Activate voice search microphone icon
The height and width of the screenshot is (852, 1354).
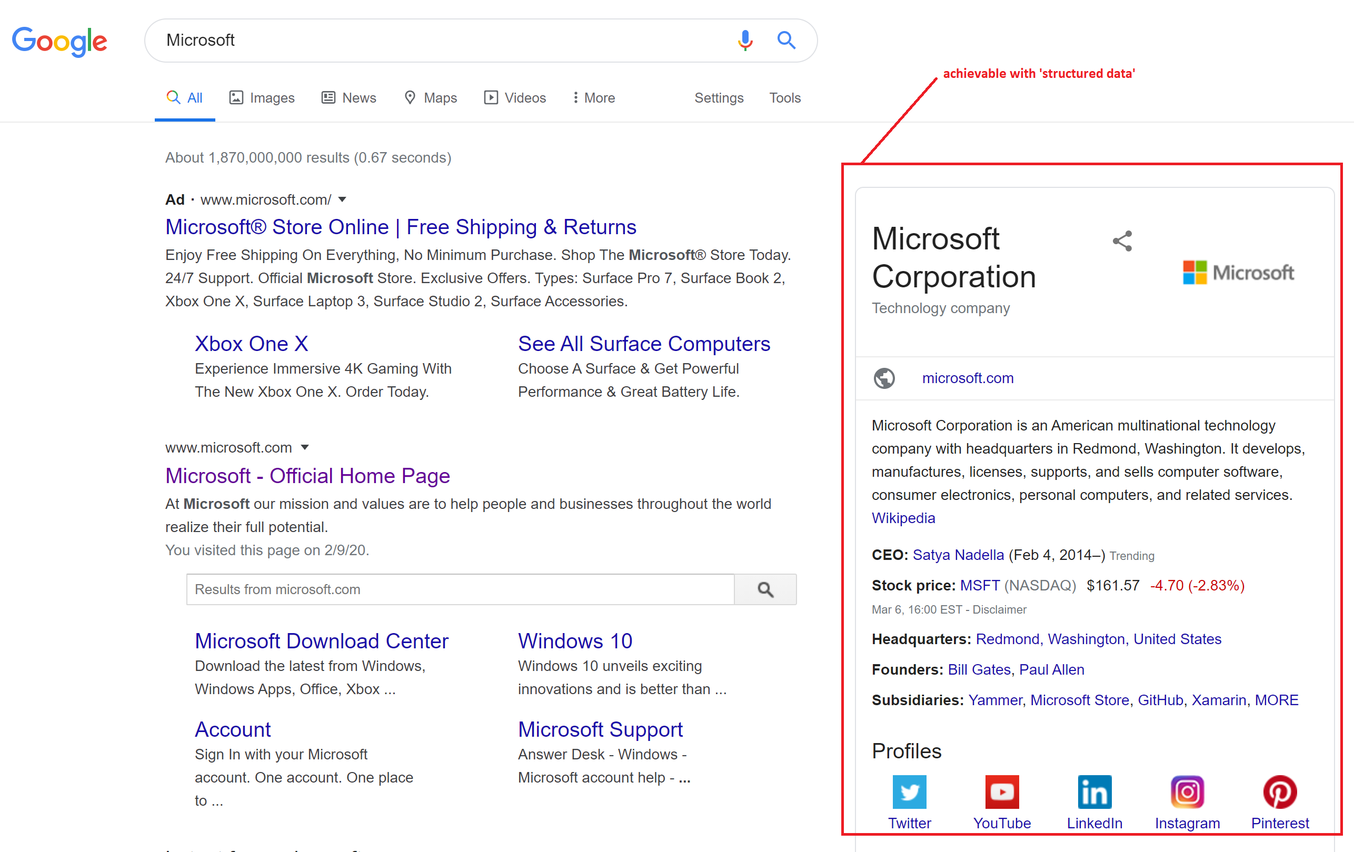pyautogui.click(x=745, y=41)
